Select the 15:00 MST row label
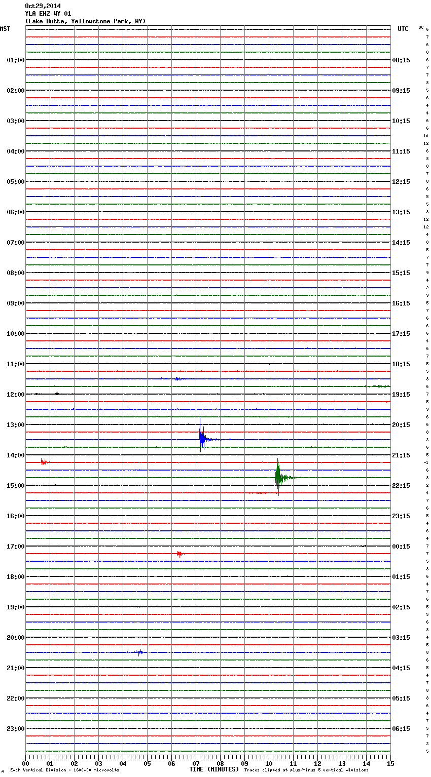This screenshot has width=431, height=777. [x=15, y=486]
